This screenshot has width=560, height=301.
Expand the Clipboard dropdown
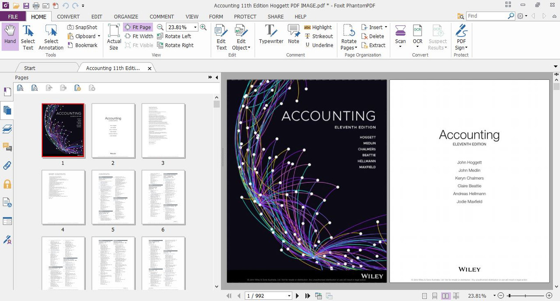pos(99,36)
